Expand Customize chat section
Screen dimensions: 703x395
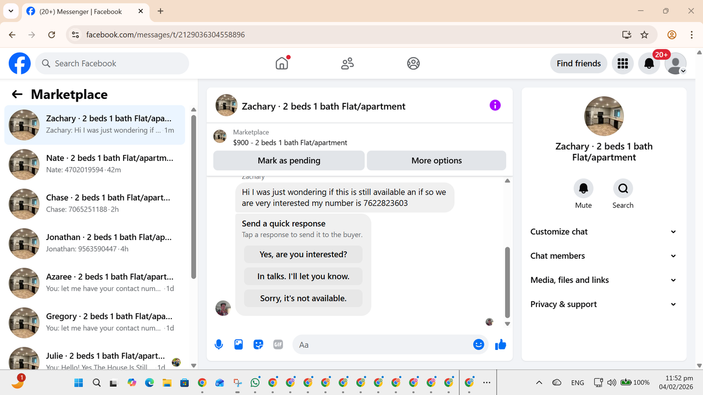tap(604, 232)
